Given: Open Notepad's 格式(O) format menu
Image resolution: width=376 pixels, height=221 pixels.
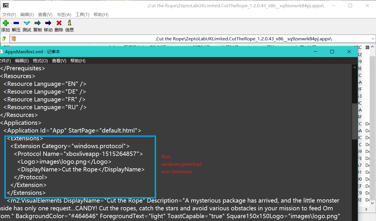Looking at the screenshot, I should point(40,61).
